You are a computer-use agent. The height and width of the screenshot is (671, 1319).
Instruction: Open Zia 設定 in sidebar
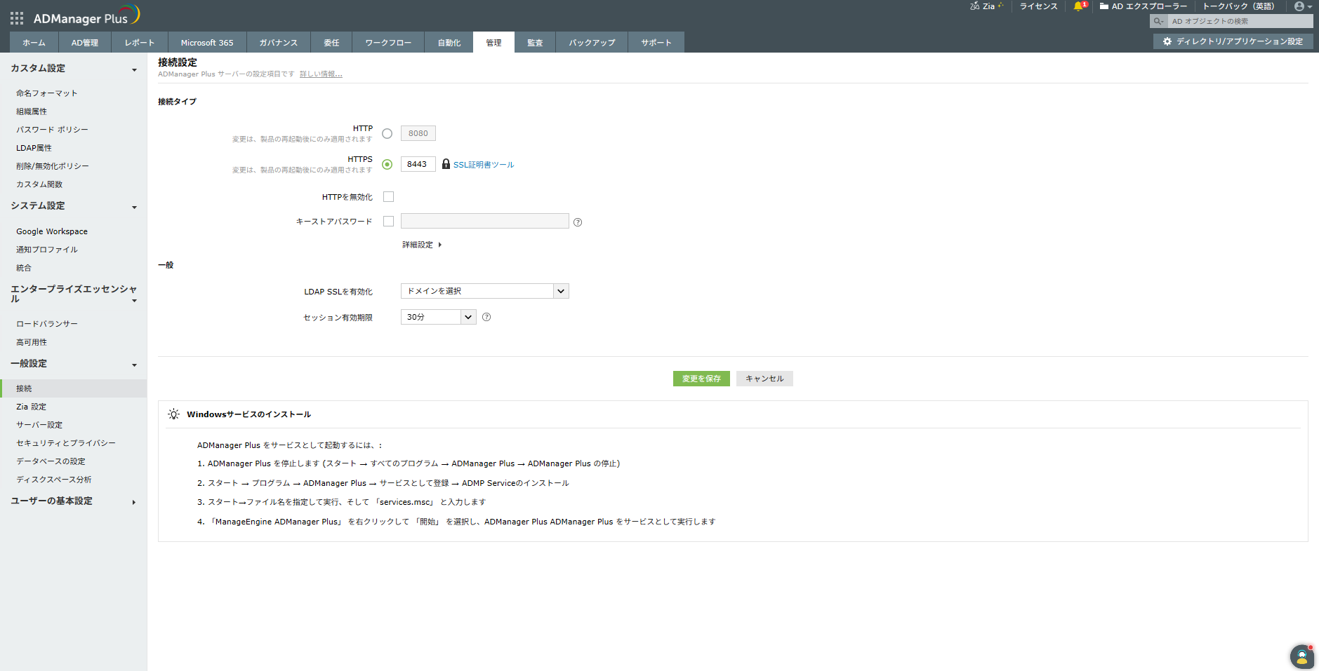pyautogui.click(x=32, y=407)
